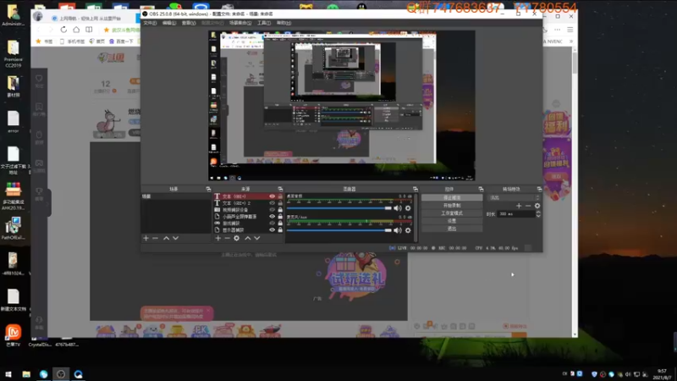This screenshot has width=677, height=381.
Task: Toggle visibility of 视频捕获设备 source
Action: click(272, 209)
